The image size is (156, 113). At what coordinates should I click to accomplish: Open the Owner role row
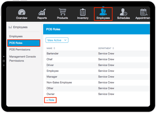(x=98, y=94)
